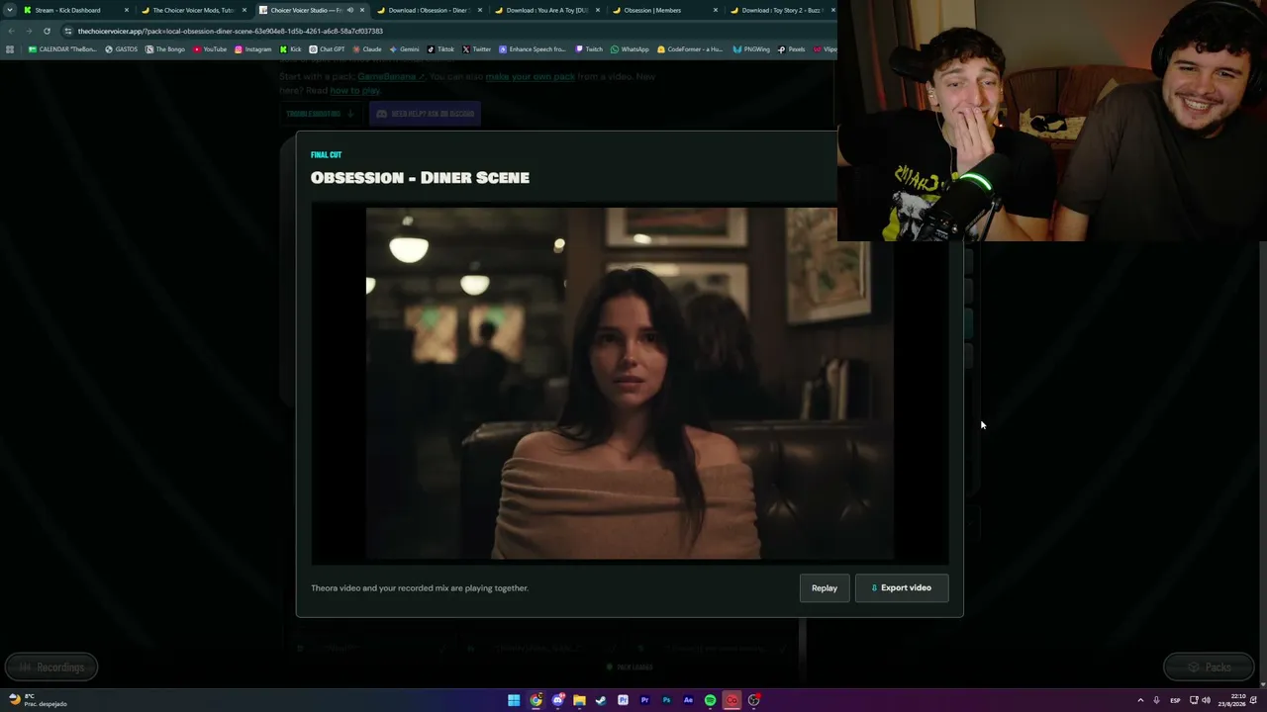Open The Bongo bookmark
This screenshot has height=712, width=1267.
(165, 49)
